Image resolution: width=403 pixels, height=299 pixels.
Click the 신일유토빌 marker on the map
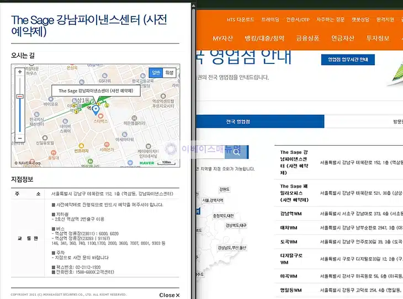click(x=45, y=138)
